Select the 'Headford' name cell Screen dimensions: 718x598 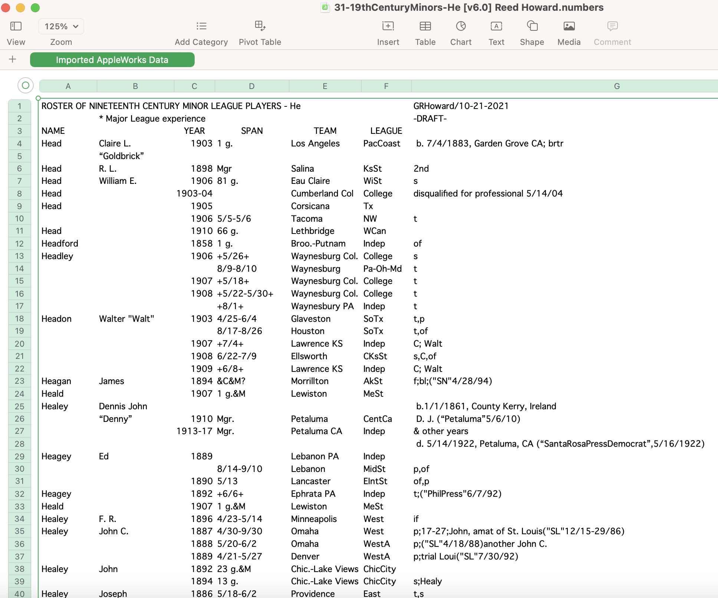click(60, 244)
